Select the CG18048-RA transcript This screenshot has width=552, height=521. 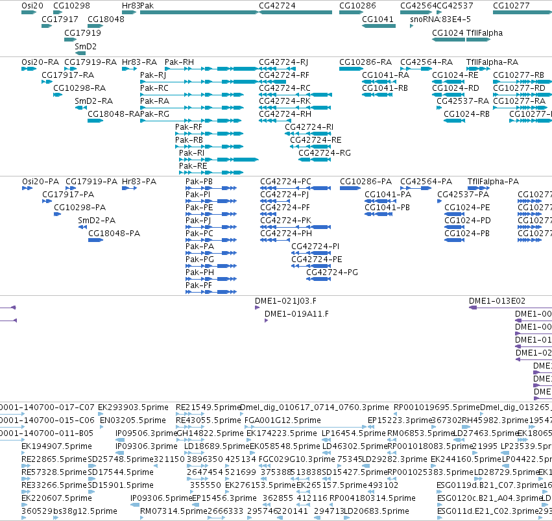click(95, 121)
